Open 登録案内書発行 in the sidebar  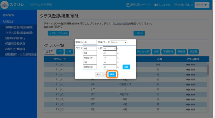[x=15, y=38]
